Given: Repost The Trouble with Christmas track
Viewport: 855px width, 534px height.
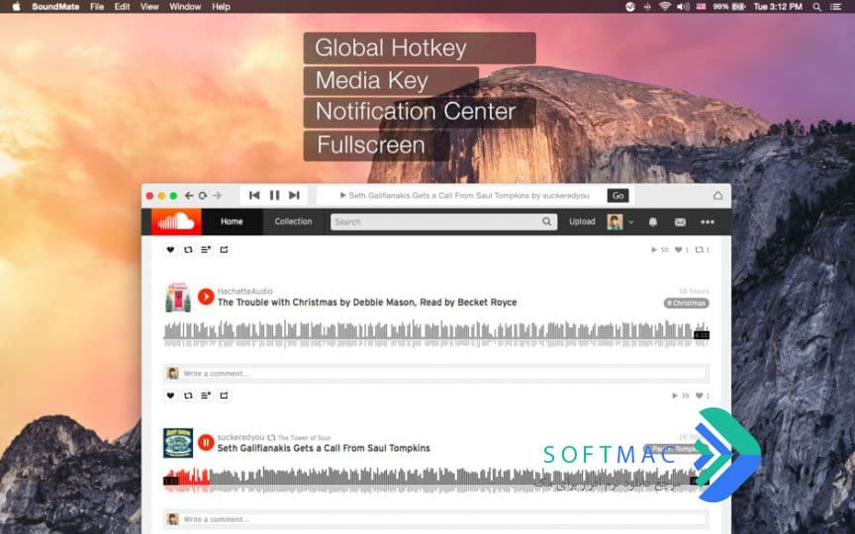Looking at the screenshot, I should 188,396.
